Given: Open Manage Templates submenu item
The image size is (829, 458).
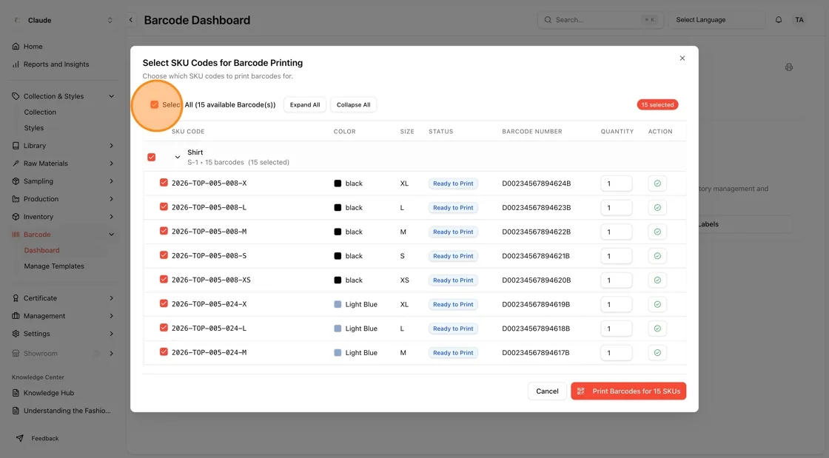Looking at the screenshot, I should tap(54, 266).
